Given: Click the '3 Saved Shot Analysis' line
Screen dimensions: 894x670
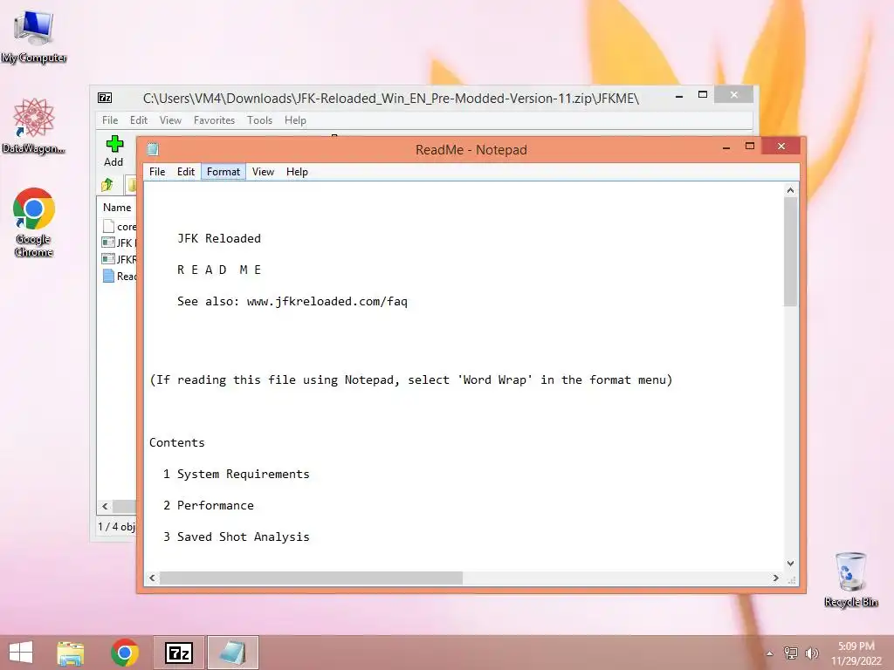Looking at the screenshot, I should tap(236, 537).
